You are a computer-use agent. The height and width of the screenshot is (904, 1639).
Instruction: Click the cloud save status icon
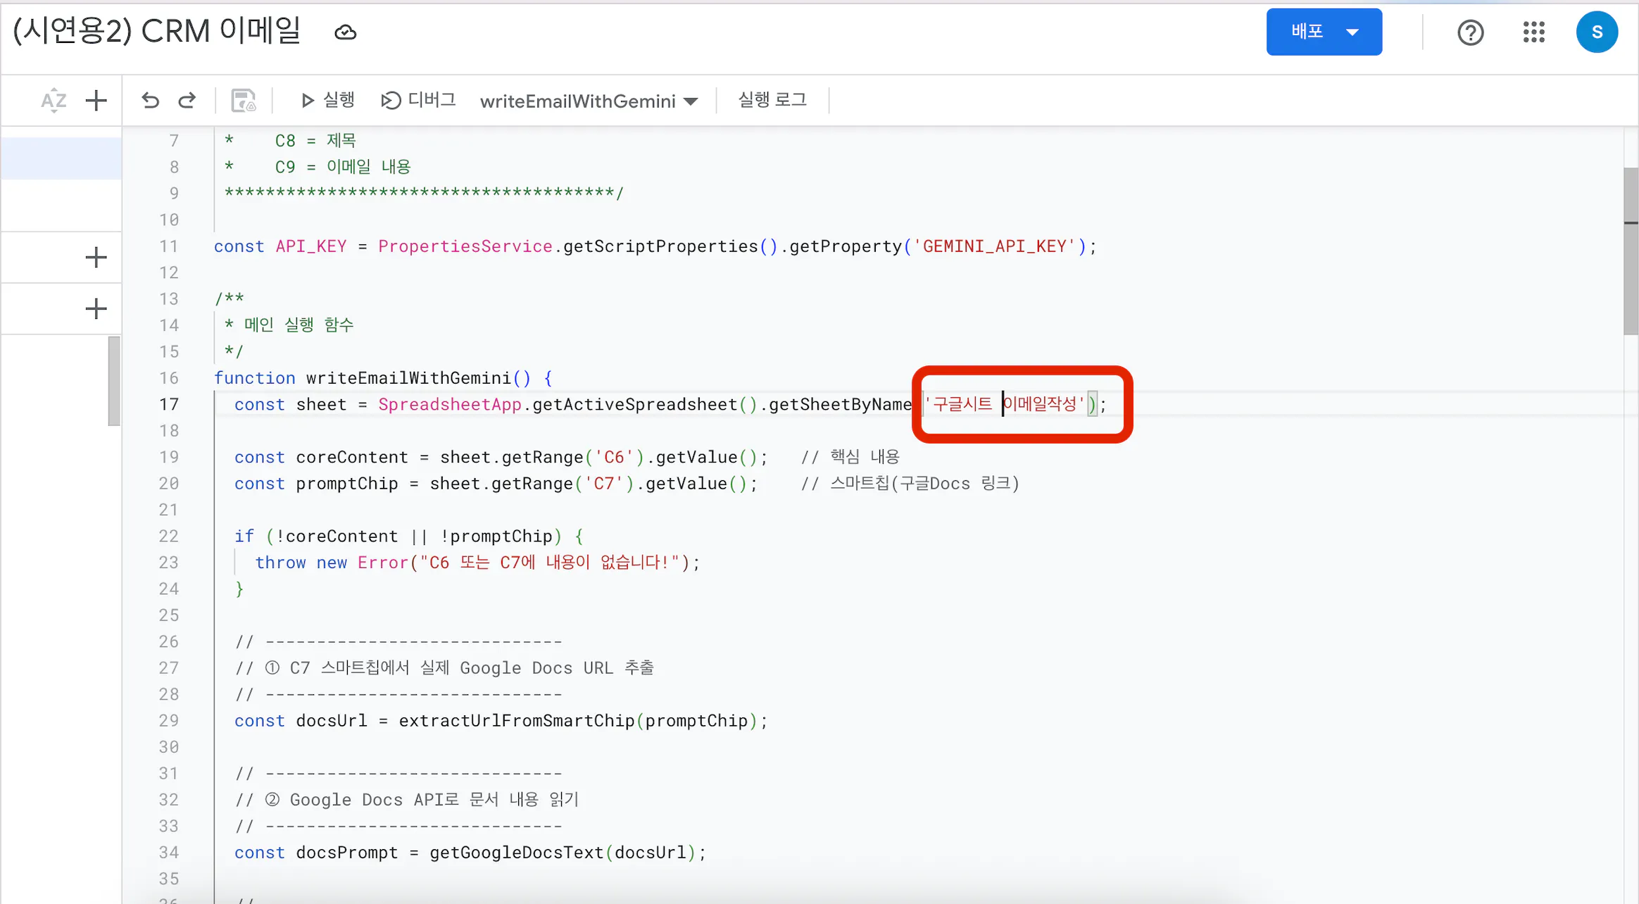click(345, 32)
